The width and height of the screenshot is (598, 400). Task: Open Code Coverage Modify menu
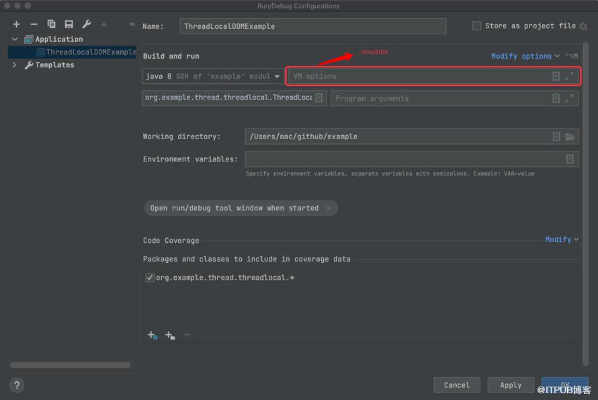click(562, 239)
